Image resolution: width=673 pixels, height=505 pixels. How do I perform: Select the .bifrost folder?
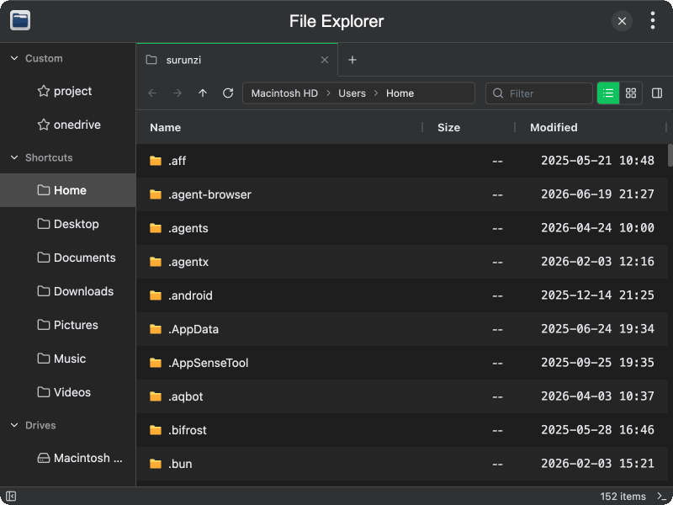tap(402, 430)
